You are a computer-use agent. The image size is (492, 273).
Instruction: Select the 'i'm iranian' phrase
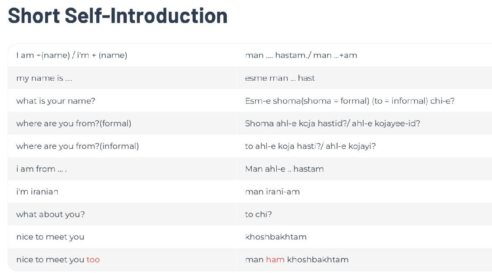[x=37, y=192]
